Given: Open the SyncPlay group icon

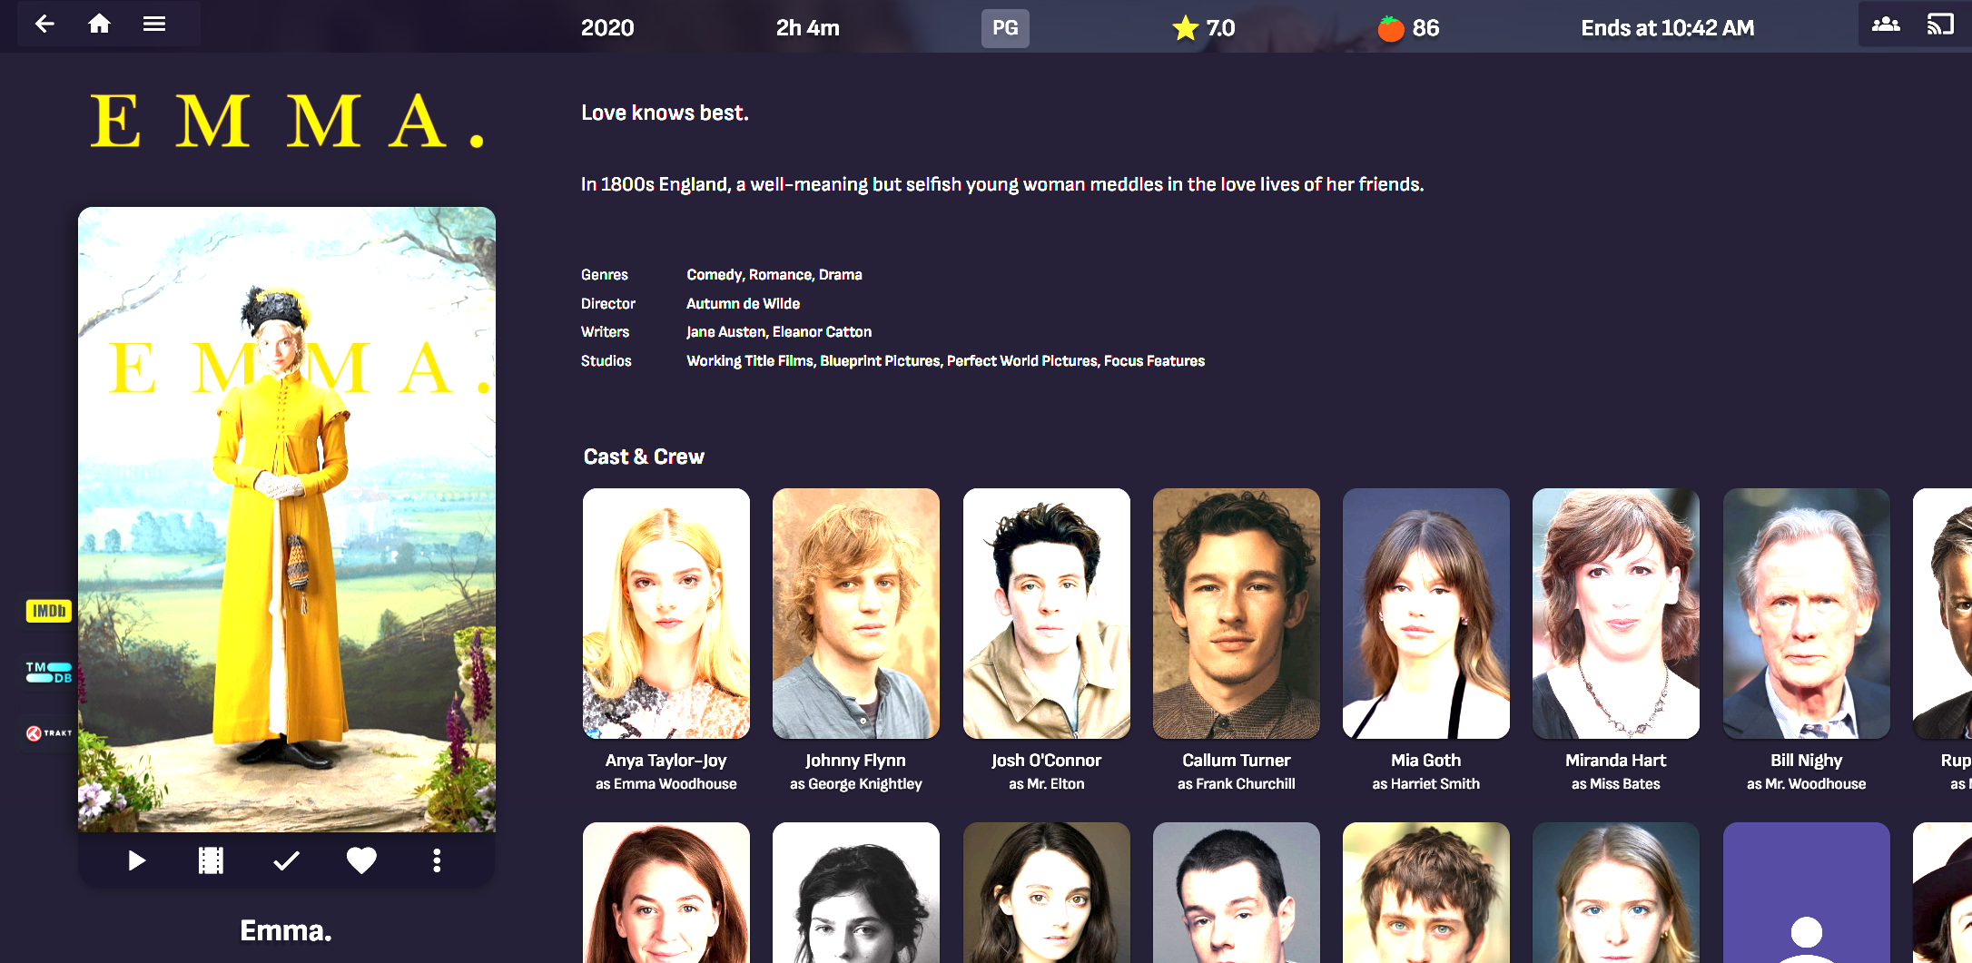Looking at the screenshot, I should click(x=1886, y=25).
